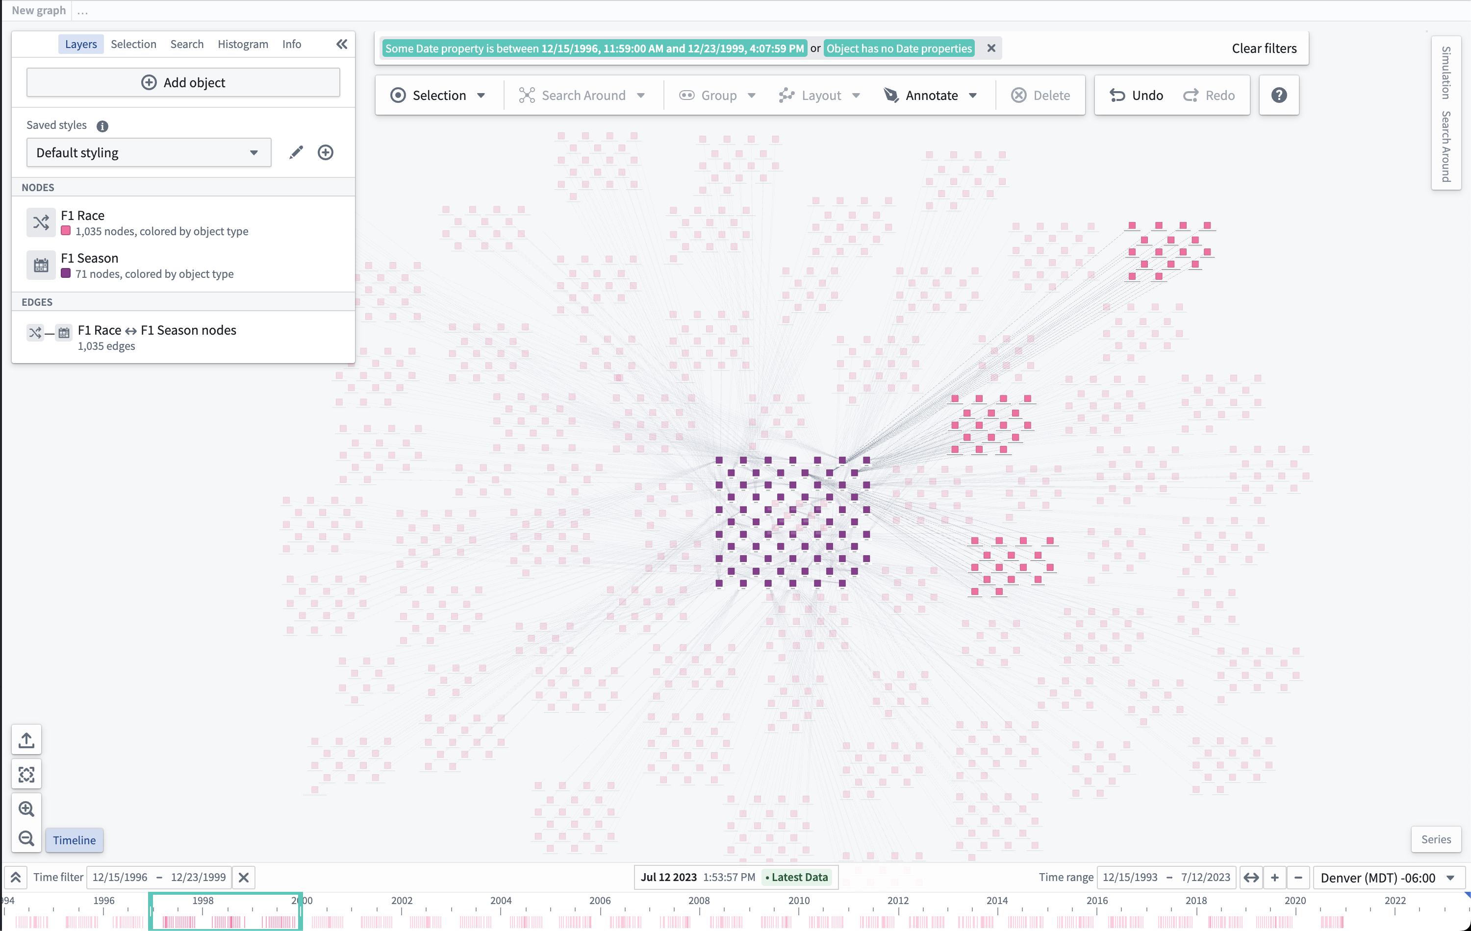The image size is (1471, 931).
Task: Open the Default styling dropdown
Action: [x=149, y=152]
